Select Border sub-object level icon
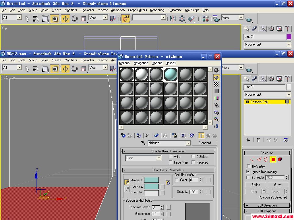The image size is (294, 220). (266, 159)
